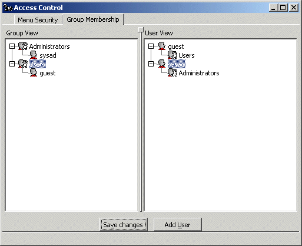
Task: Select the Administrators label in User View
Action: coord(199,73)
